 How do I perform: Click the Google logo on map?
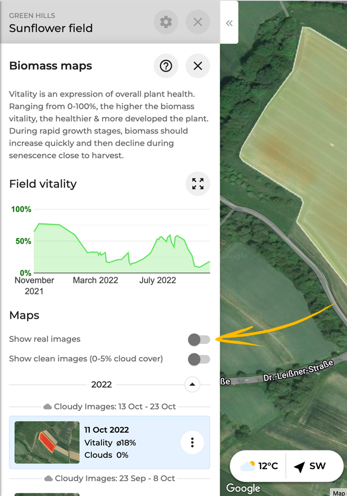(243, 488)
